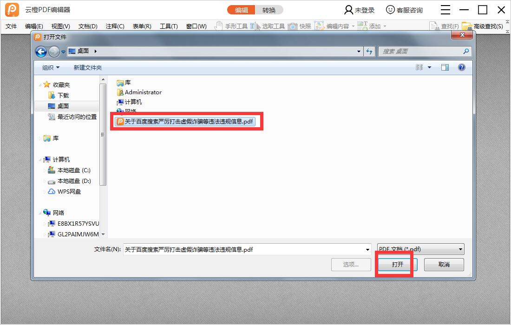Click the refresh icon beside address bar
Image resolution: width=511 pixels, height=325 pixels.
(369, 51)
